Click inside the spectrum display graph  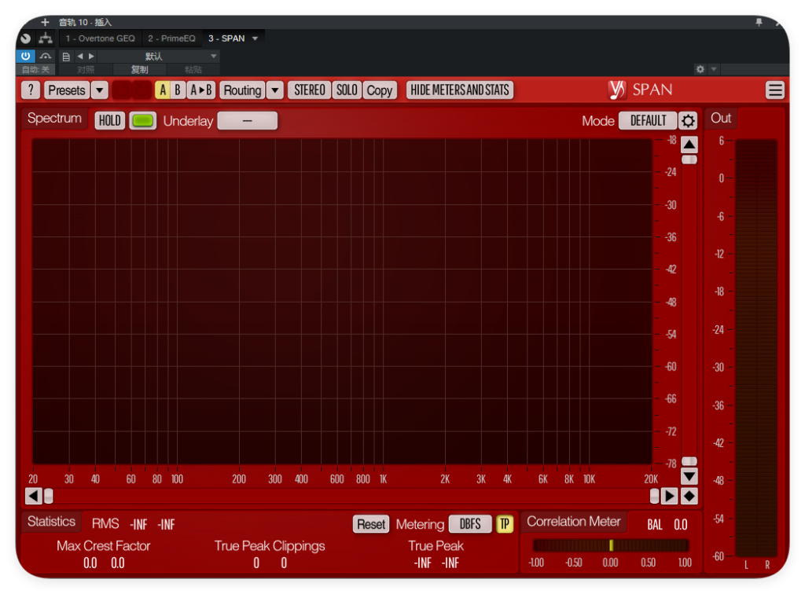[x=342, y=302]
